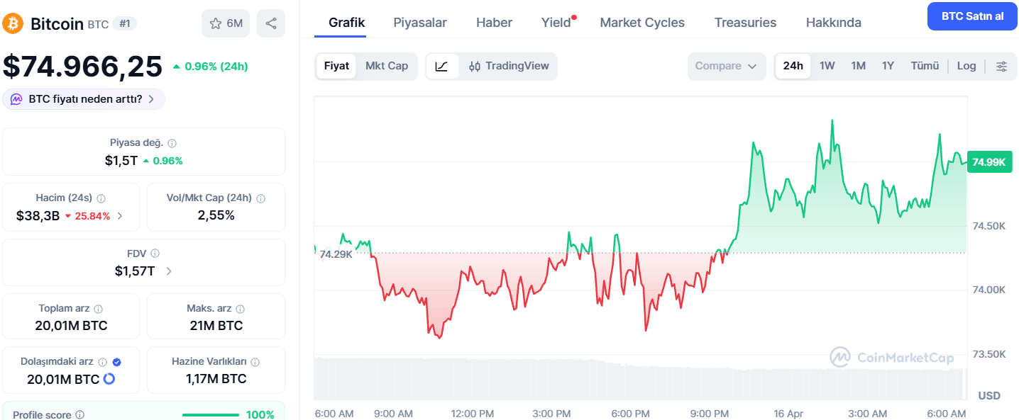
Task: Click the 1,17M BTC treasury value
Action: click(216, 379)
